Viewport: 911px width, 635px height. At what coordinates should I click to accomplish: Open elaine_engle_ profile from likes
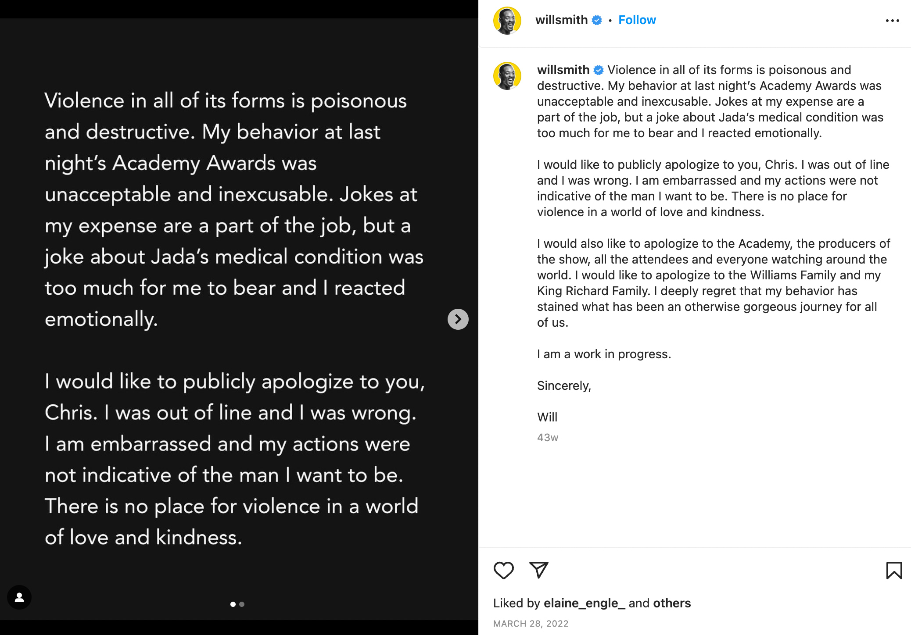click(x=584, y=603)
